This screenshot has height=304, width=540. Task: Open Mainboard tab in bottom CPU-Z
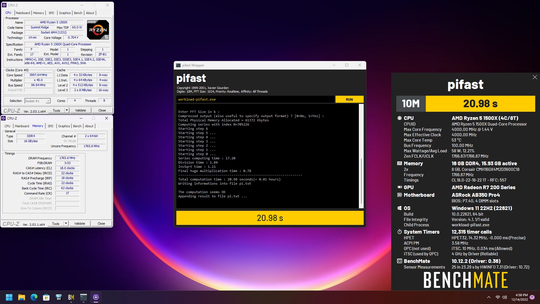click(x=22, y=126)
